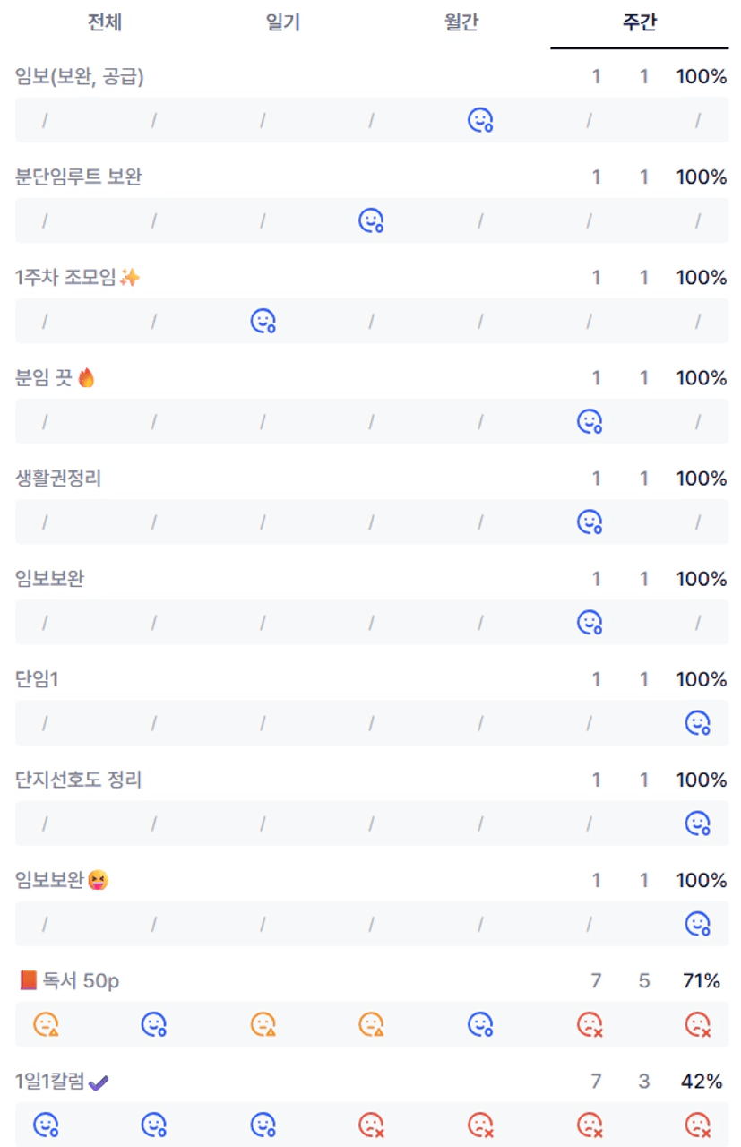Select the completed smiley for 단지선호도 정리
Screen dimensions: 741x1147
[697, 823]
